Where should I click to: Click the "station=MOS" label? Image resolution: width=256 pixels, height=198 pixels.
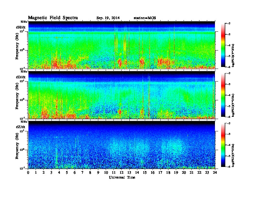coord(145,18)
